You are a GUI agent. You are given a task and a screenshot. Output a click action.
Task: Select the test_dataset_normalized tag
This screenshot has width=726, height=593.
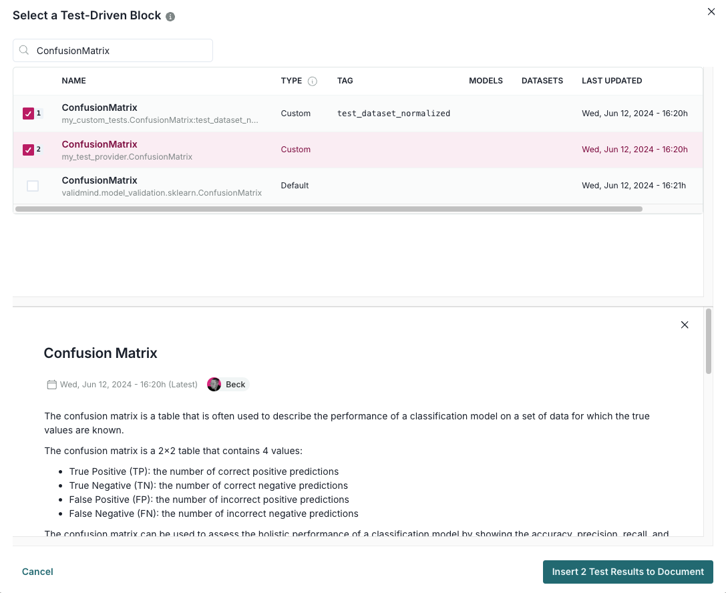click(x=393, y=113)
